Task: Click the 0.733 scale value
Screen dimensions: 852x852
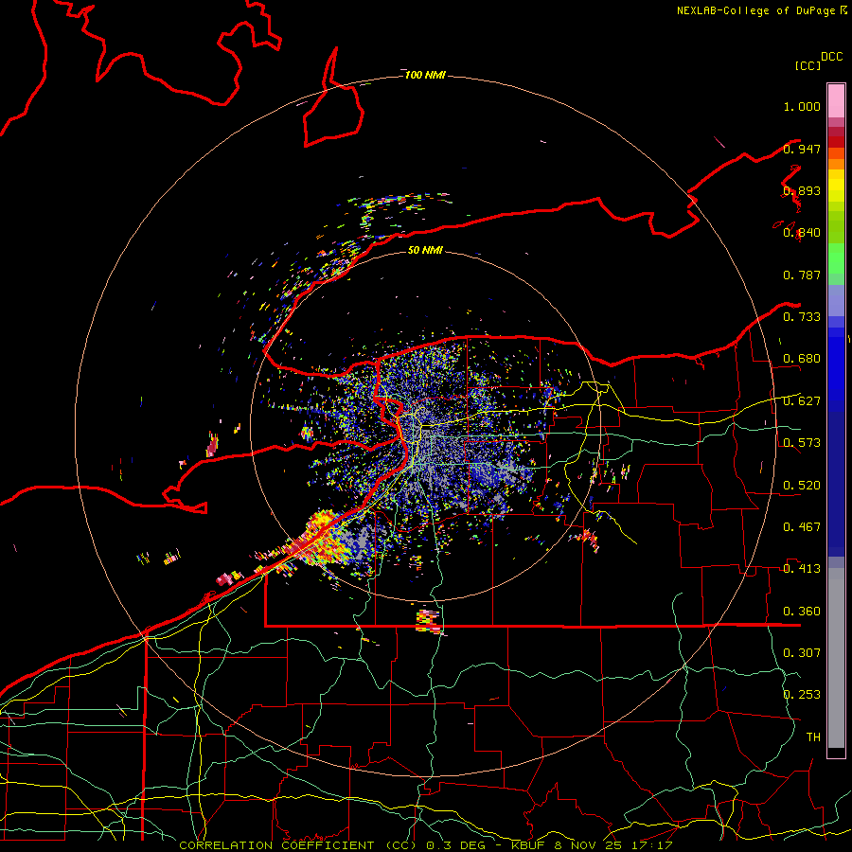Action: (x=802, y=317)
